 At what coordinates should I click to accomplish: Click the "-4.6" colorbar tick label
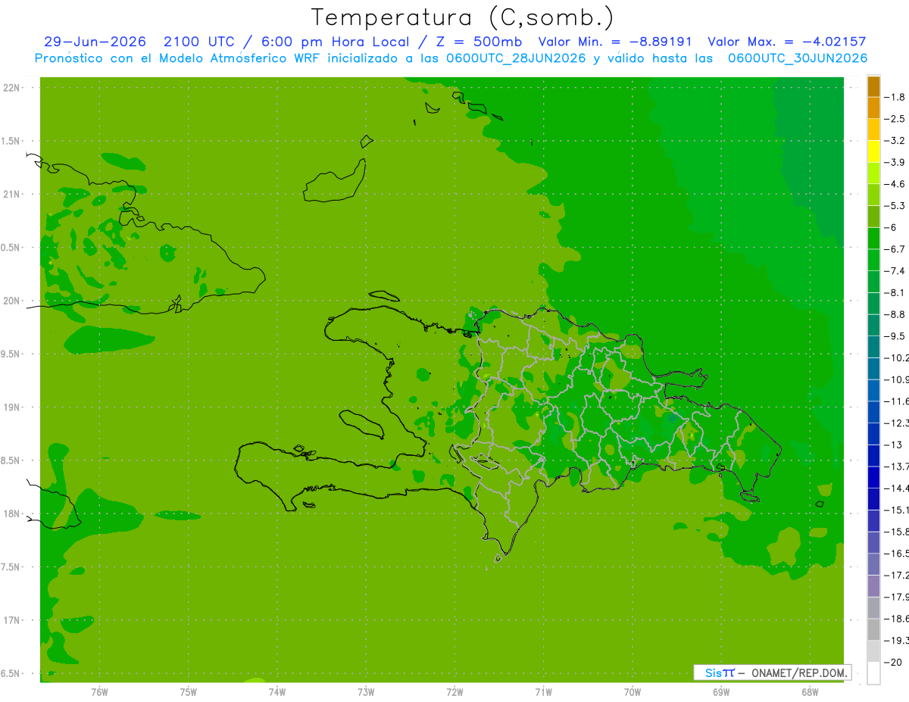coord(895,184)
